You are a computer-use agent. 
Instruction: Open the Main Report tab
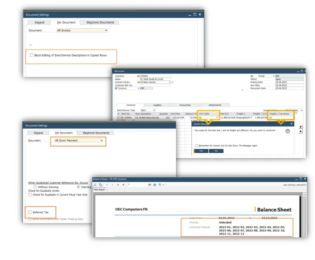click(100, 190)
